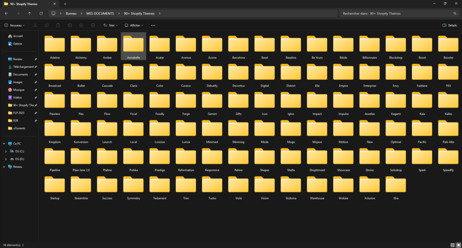Click the Copy toolbar icon
Viewport: 462px width, 248px height.
tap(46, 25)
